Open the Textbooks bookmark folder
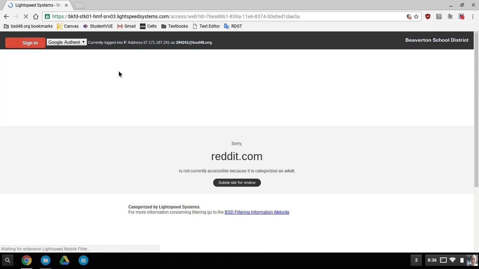Screen dimensions: 479x269 pos(174,26)
